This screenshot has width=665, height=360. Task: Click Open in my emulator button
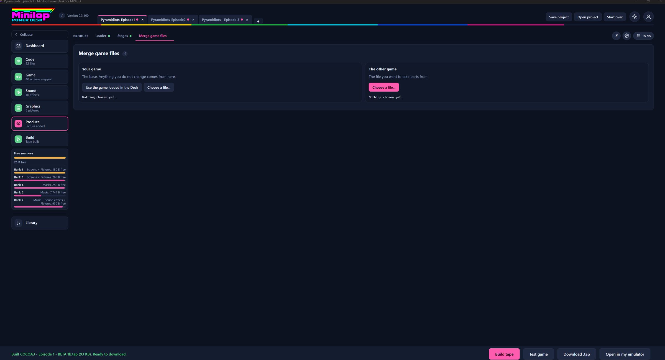(625, 354)
